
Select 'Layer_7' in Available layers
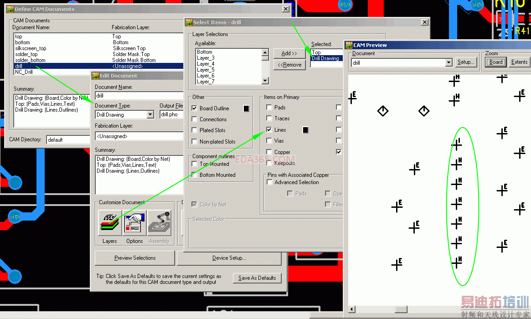click(229, 82)
